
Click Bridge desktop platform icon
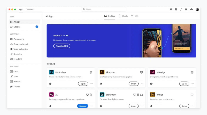[x=192, y=95]
